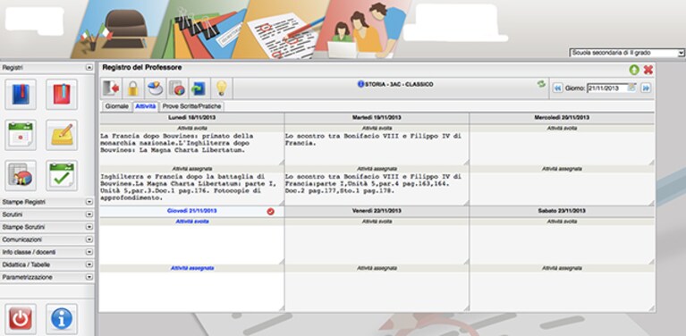Click the pie chart on disk toolbar icon

156,88
